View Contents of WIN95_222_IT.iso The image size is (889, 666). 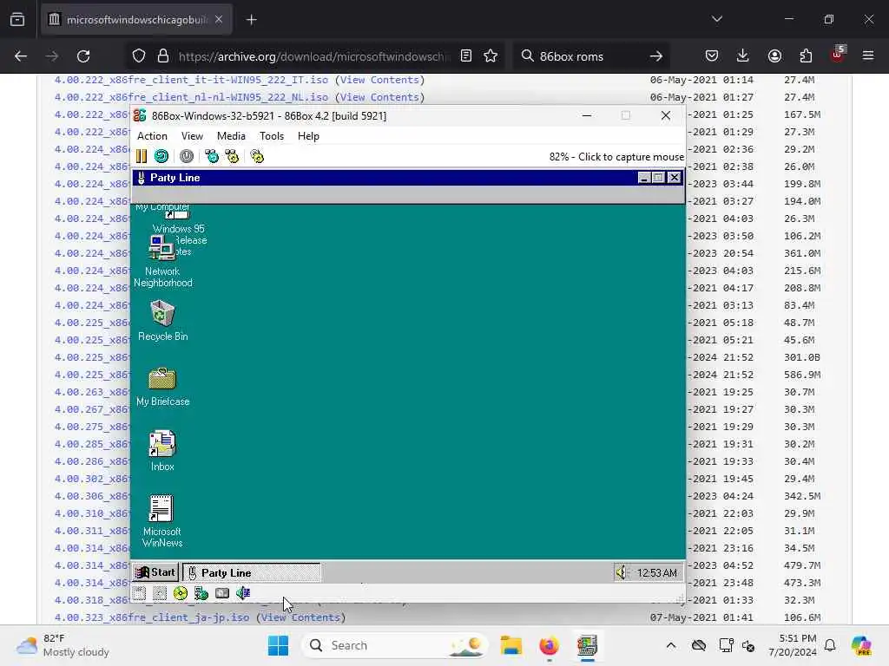tap(379, 80)
